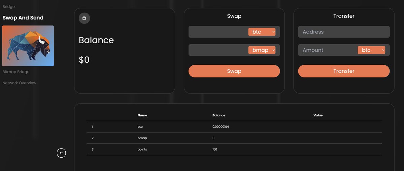The image size is (404, 171).
Task: Select the bmap row name cell
Action: tap(142, 138)
